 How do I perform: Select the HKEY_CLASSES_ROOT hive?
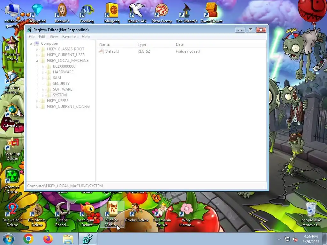(x=65, y=49)
